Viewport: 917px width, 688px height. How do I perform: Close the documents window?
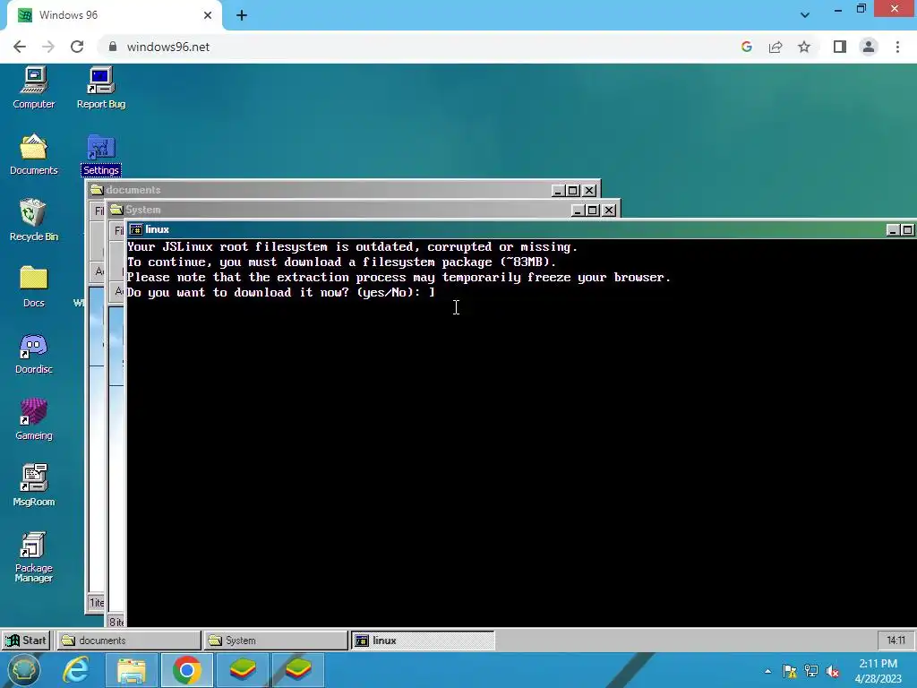click(x=589, y=191)
